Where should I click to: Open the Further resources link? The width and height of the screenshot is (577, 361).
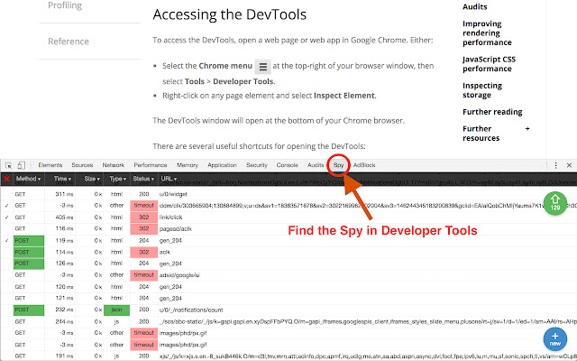point(481,134)
